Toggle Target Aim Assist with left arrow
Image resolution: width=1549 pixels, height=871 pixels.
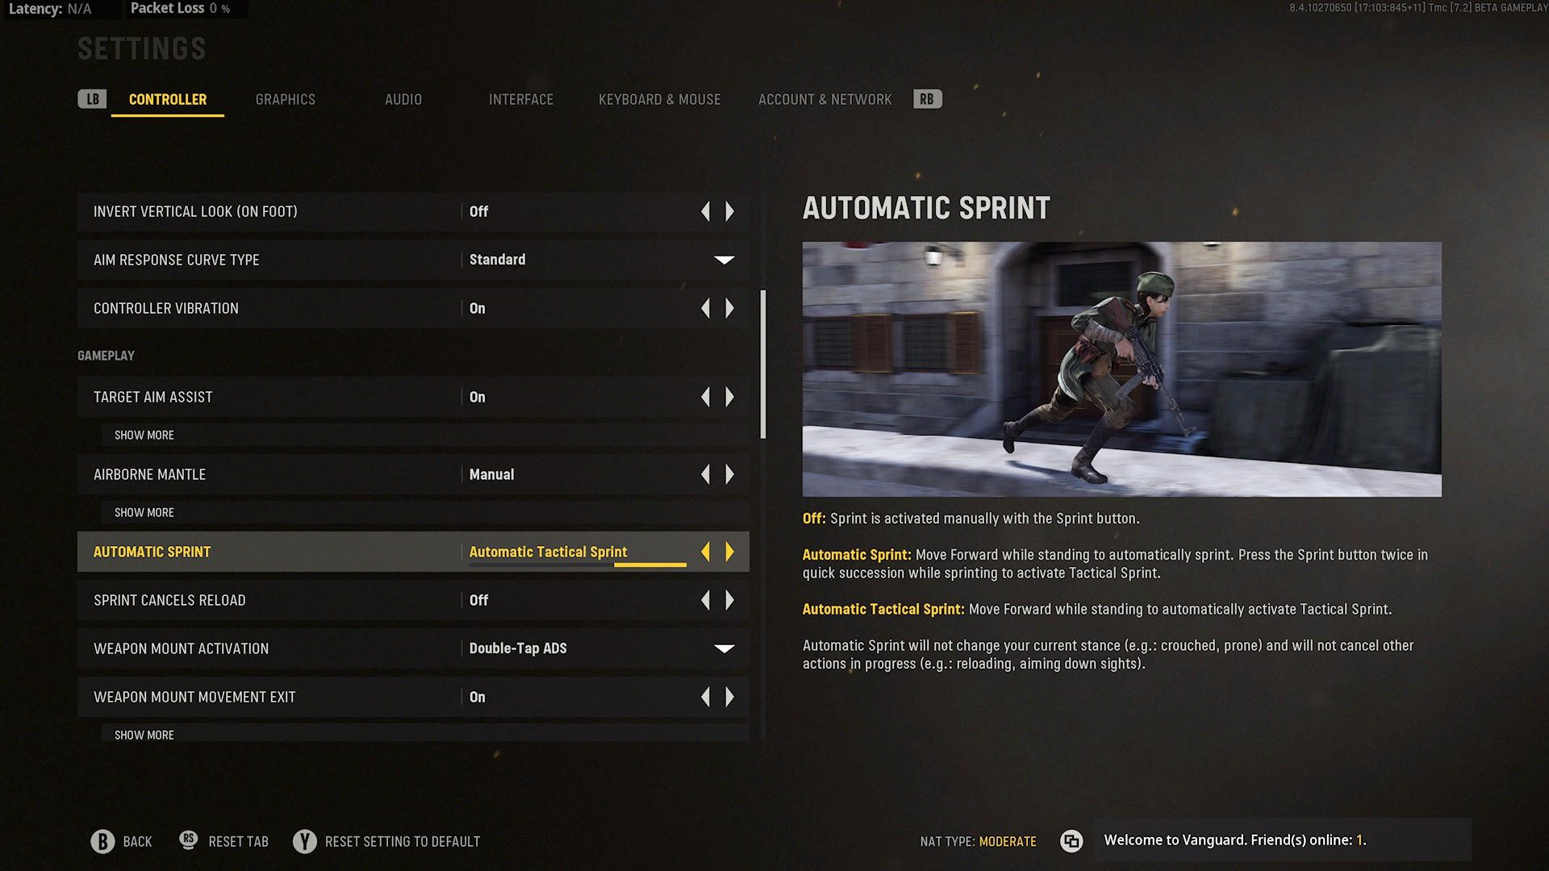[705, 397]
